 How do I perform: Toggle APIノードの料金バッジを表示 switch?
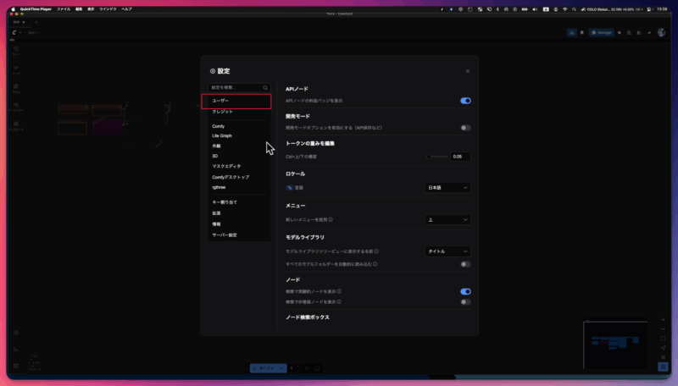pos(465,100)
